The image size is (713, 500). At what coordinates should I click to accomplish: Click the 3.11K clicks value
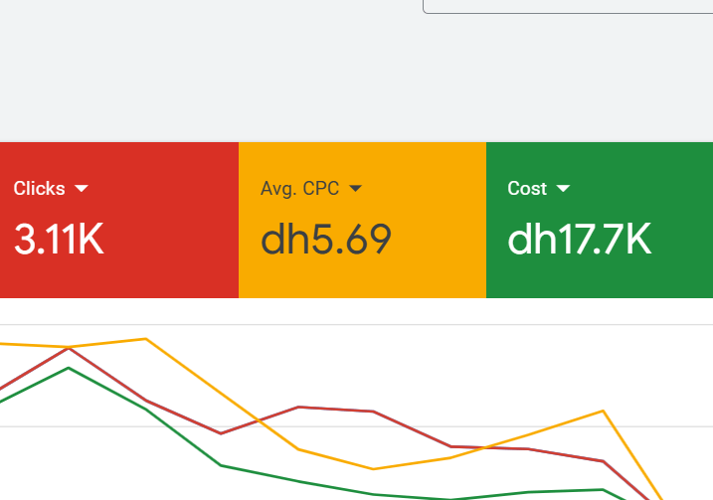pyautogui.click(x=59, y=240)
